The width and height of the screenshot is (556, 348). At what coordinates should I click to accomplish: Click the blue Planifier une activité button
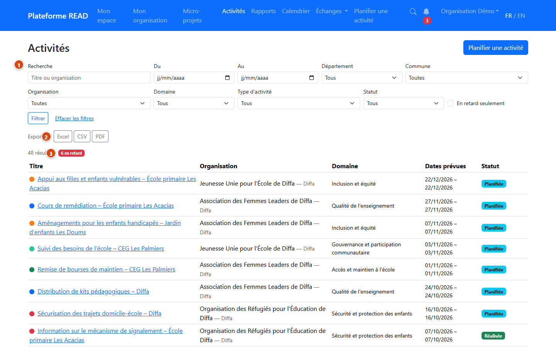point(496,48)
